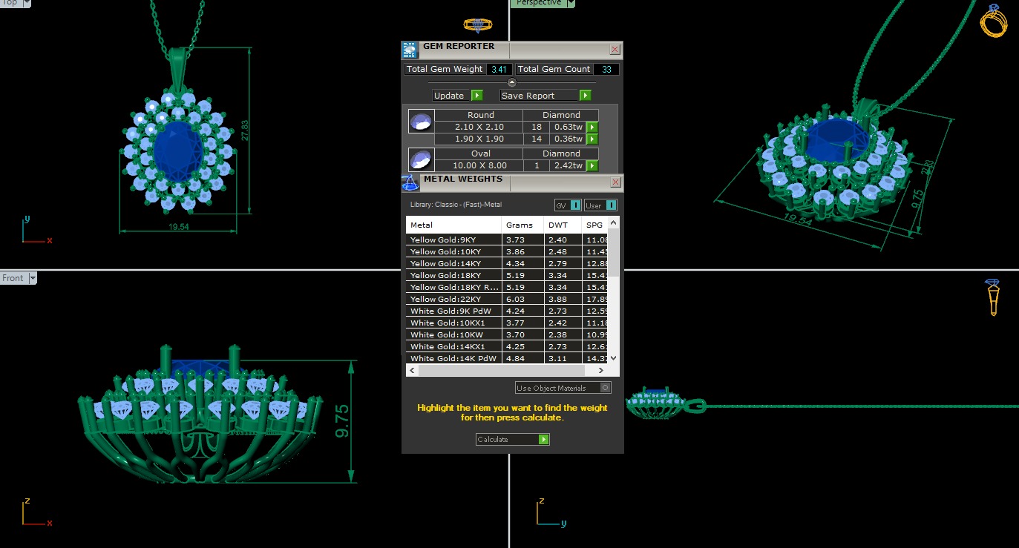Viewport: 1019px width, 548px height.
Task: Toggle Use Object Materials option
Action: (x=563, y=388)
